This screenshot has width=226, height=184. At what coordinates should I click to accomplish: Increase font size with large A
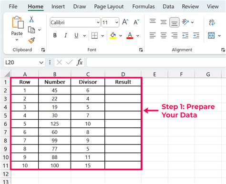pos(125,22)
